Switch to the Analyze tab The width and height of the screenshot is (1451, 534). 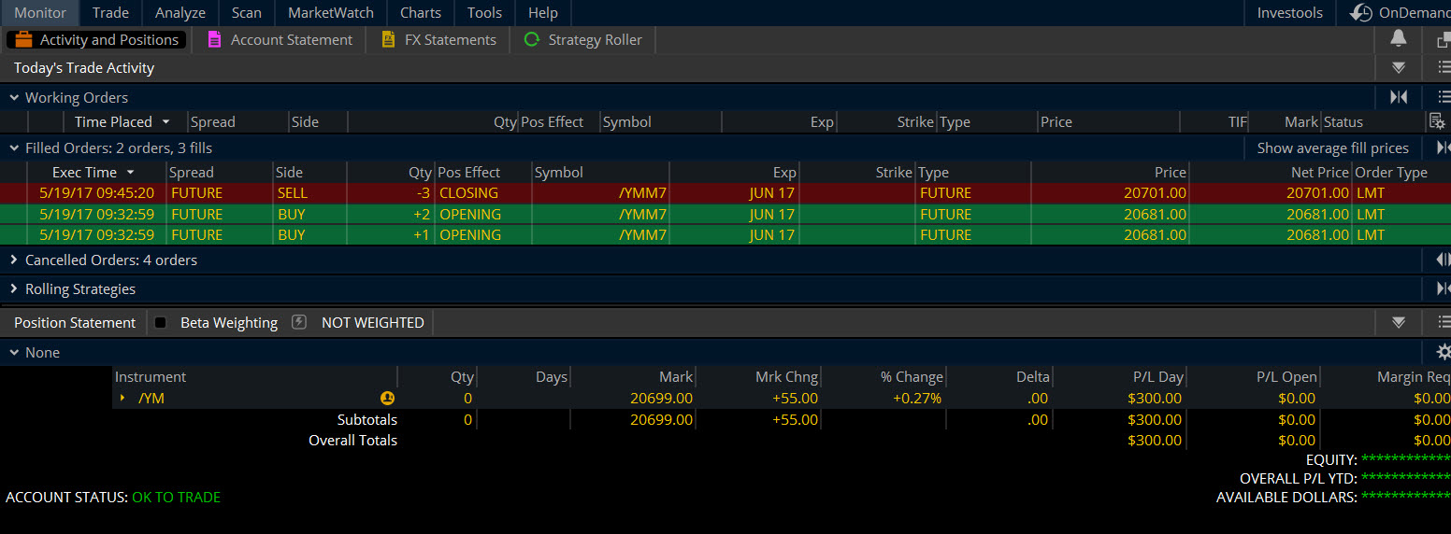click(x=180, y=12)
